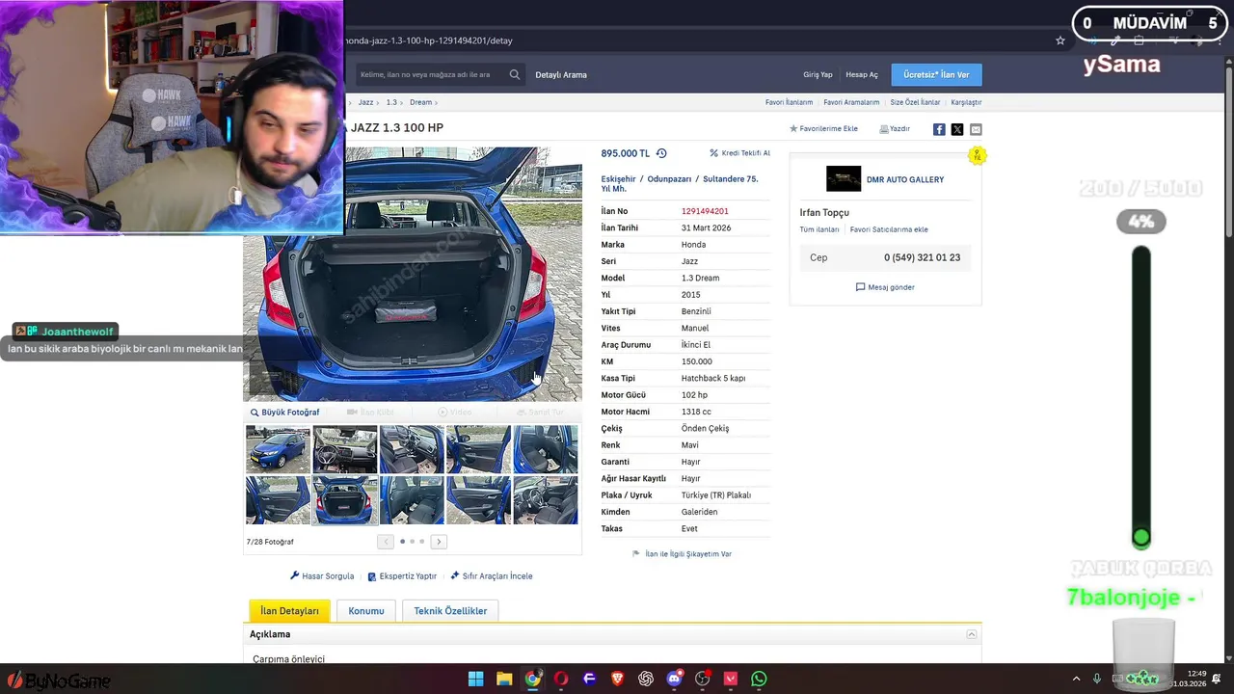The height and width of the screenshot is (694, 1234).
Task: Click the taskbar clock showing 12:49
Action: click(x=1196, y=674)
